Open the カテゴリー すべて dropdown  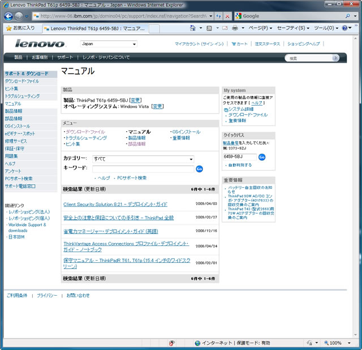[143, 159]
